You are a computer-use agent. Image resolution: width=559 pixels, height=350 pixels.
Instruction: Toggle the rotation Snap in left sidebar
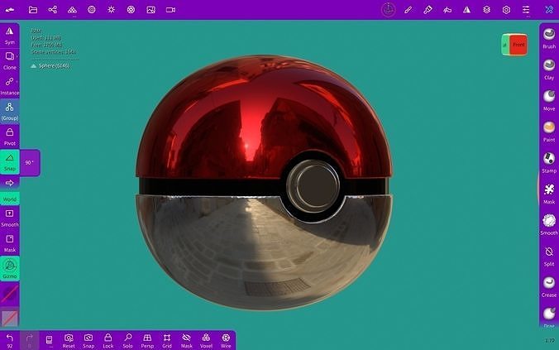coord(10,162)
